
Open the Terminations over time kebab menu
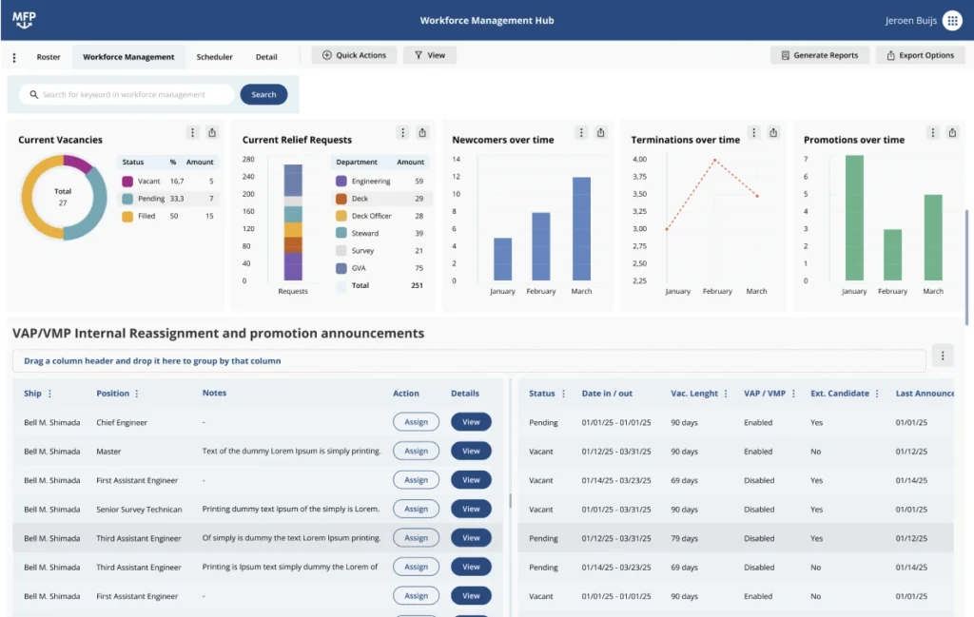point(753,132)
